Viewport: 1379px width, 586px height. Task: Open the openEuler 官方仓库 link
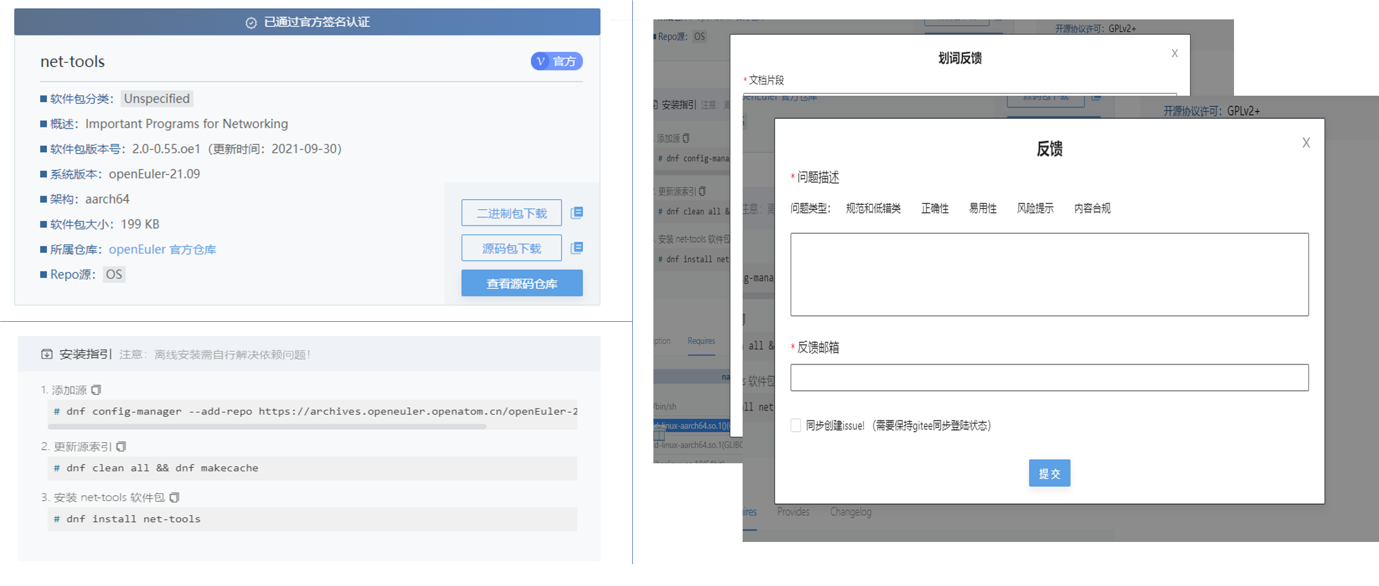click(x=162, y=250)
